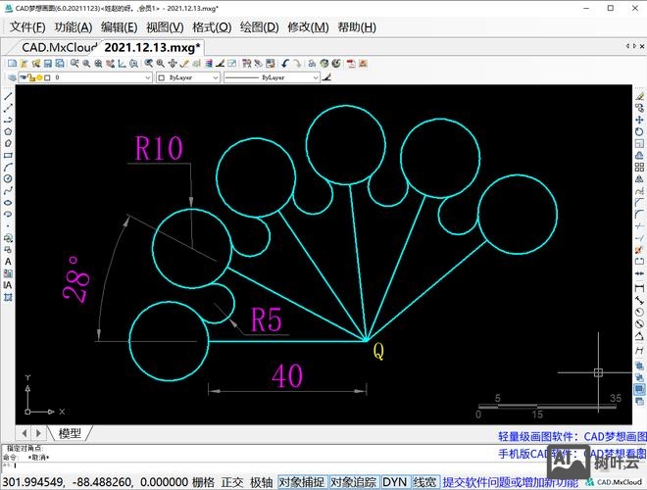
Task: Select the Circle drawing tool
Action: (8, 177)
